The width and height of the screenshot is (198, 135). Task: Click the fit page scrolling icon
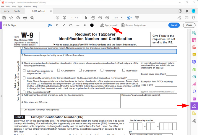pyautogui.click(x=128, y=18)
